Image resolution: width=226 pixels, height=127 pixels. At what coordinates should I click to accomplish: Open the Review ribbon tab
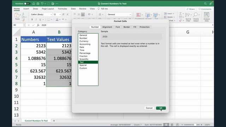(83, 9)
